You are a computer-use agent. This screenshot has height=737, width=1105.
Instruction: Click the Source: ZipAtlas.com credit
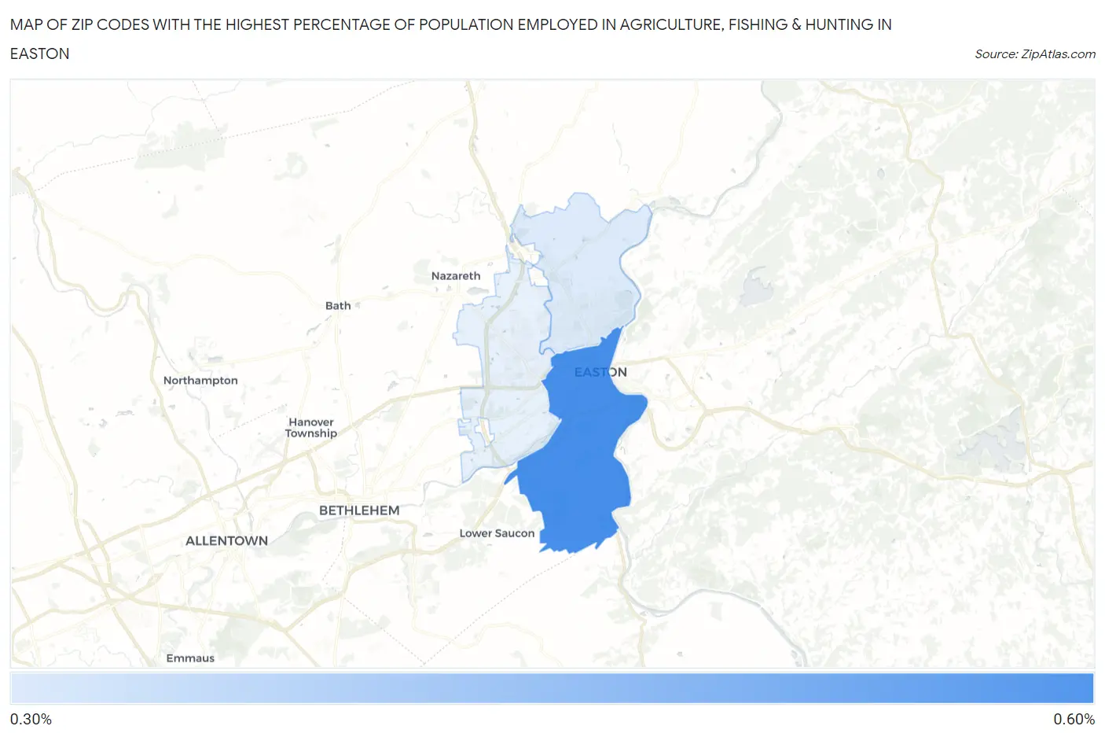coord(1035,54)
